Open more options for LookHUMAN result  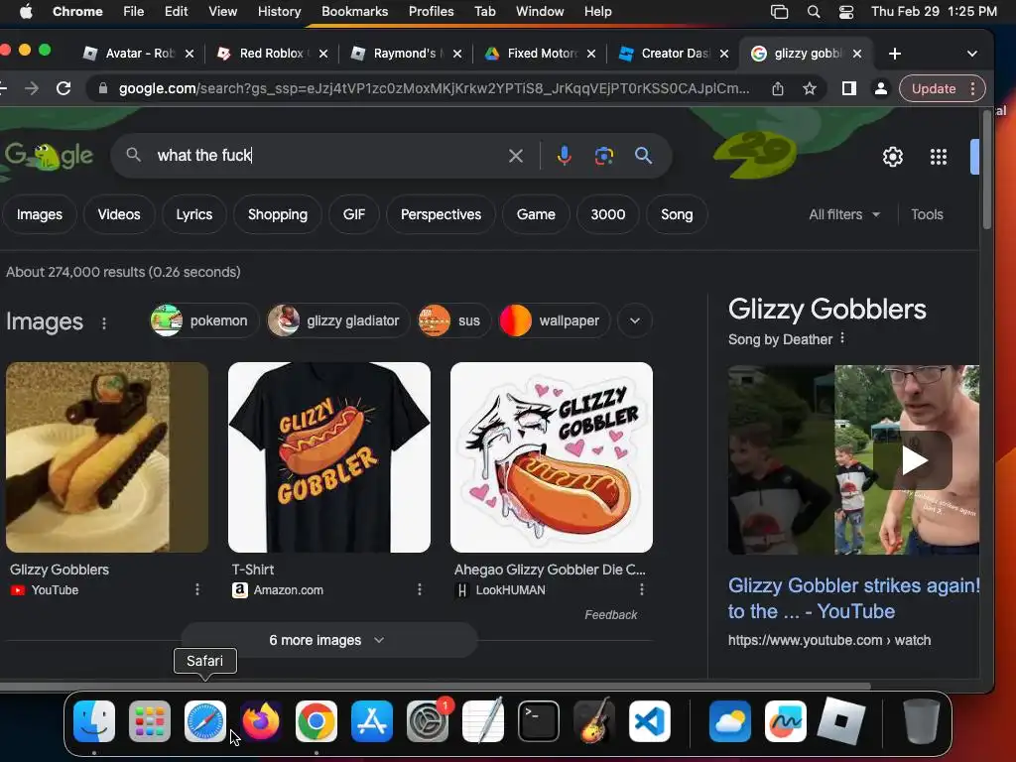[642, 589]
